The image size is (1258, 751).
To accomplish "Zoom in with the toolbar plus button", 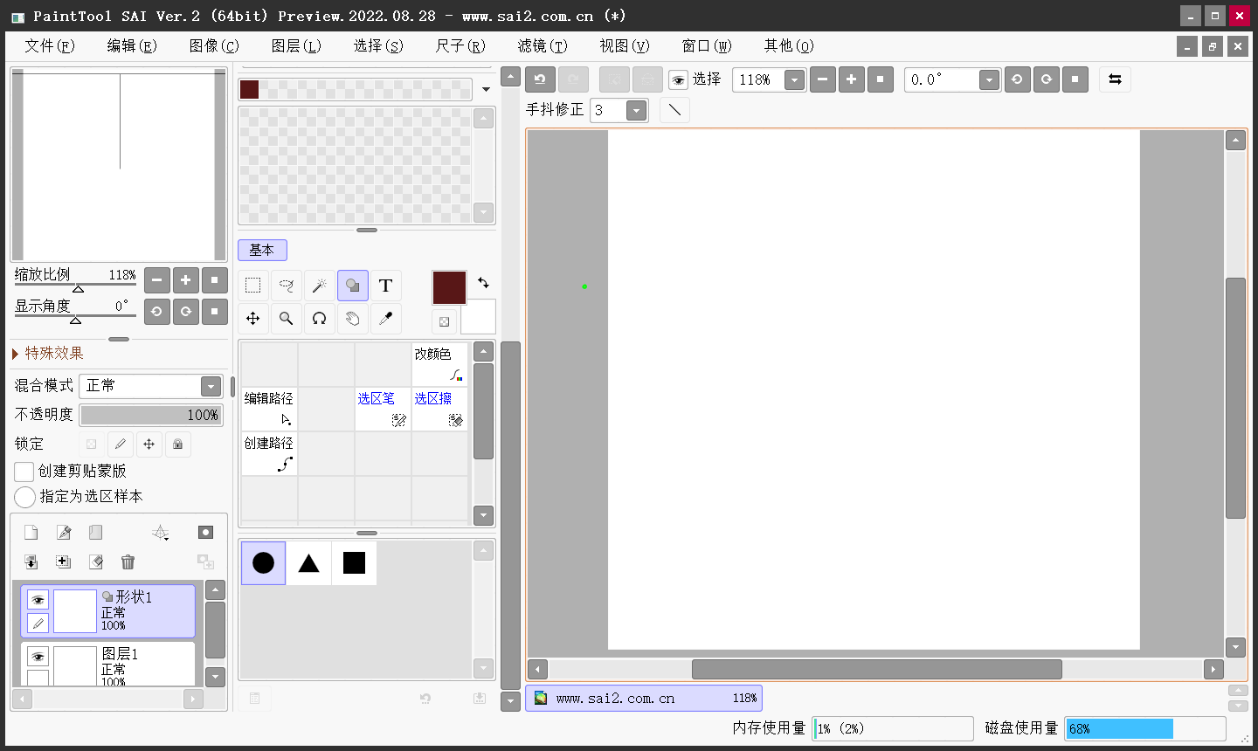I will tap(851, 79).
